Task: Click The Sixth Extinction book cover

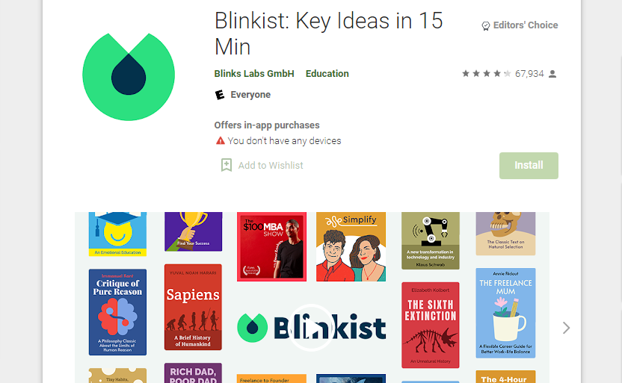Action: point(431,326)
